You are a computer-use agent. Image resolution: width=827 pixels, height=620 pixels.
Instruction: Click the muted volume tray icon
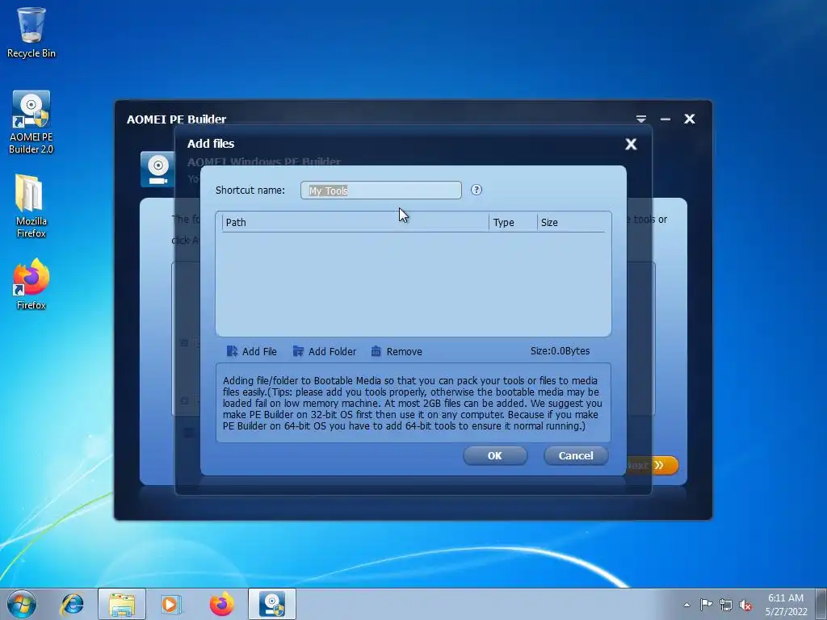tap(745, 605)
